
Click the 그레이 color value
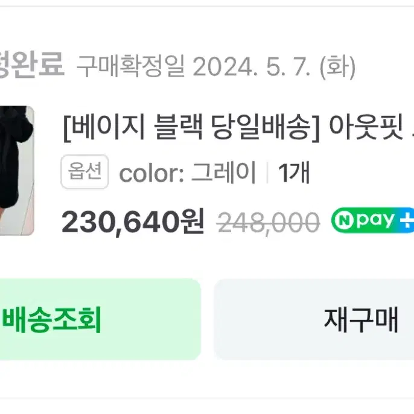(223, 173)
